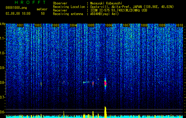
Task: Click time marker 1008
Action: coord(144,25)
